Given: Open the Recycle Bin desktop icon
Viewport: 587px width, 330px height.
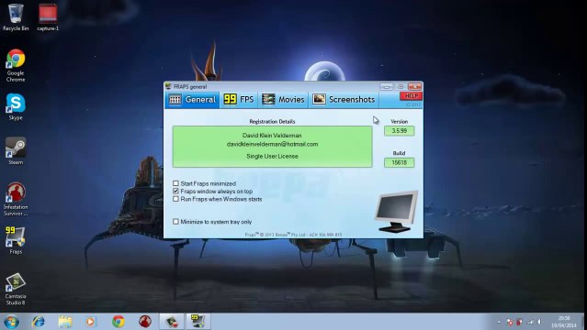Looking at the screenshot, I should point(16,16).
